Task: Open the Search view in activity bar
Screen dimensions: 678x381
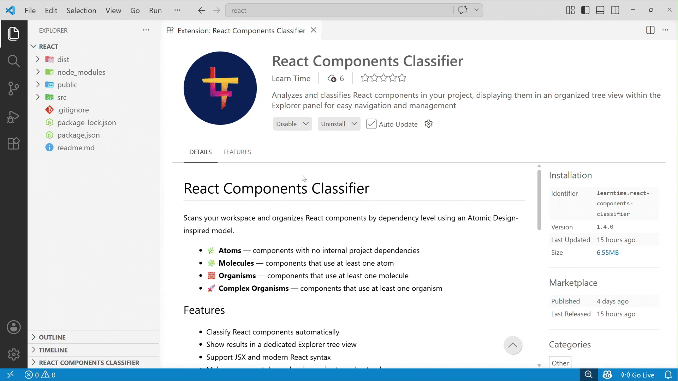Action: click(x=13, y=61)
